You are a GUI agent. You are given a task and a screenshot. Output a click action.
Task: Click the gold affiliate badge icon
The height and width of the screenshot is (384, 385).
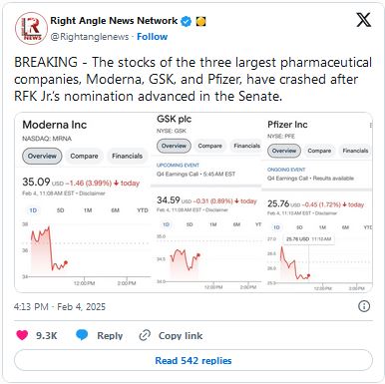[200, 22]
